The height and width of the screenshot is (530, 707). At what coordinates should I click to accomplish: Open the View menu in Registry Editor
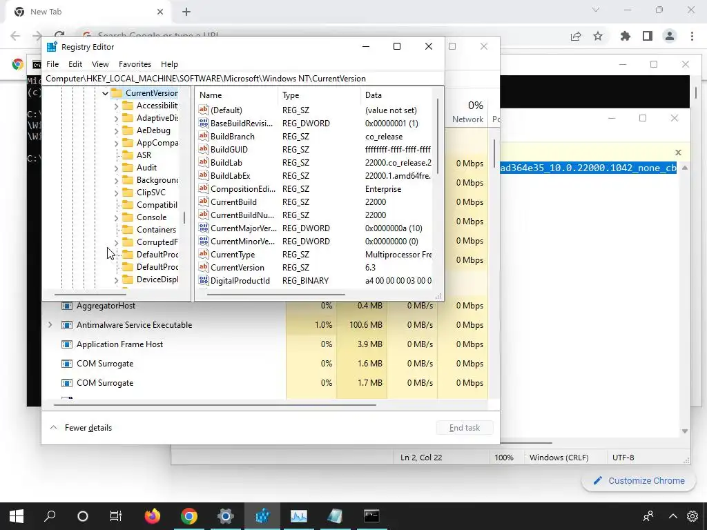100,64
